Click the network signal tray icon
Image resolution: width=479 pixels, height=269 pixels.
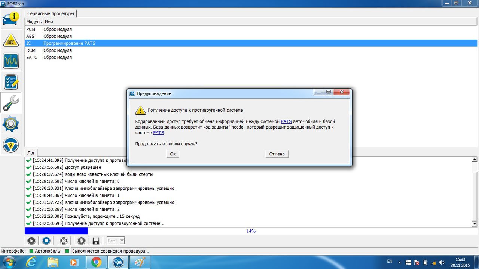(x=434, y=262)
